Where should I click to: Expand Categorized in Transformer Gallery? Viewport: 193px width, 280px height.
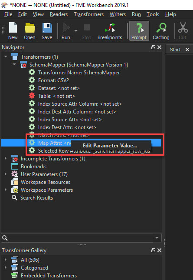tap(6, 267)
